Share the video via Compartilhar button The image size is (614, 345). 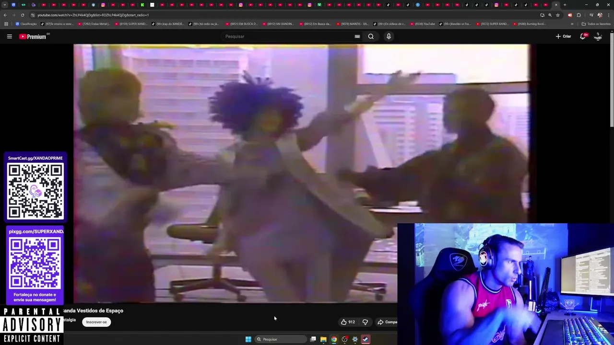click(x=388, y=322)
